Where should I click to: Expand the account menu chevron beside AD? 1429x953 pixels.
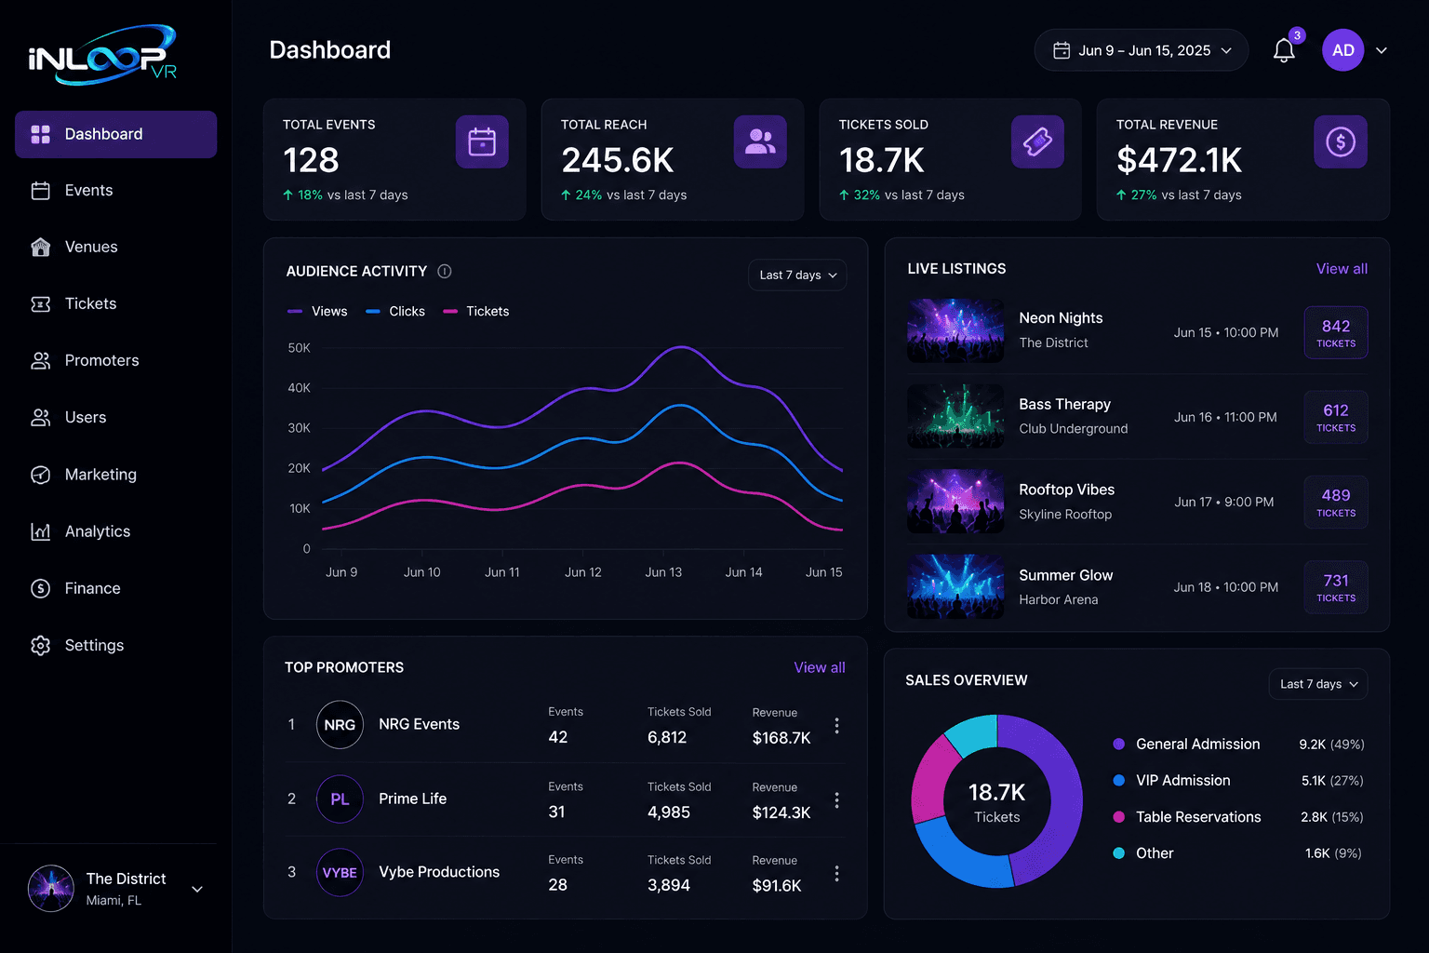click(1382, 50)
